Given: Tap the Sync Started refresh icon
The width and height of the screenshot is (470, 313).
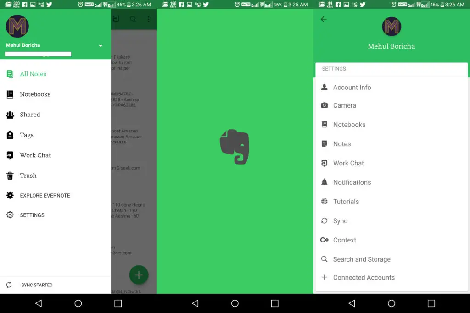Looking at the screenshot, I should pyautogui.click(x=9, y=285).
